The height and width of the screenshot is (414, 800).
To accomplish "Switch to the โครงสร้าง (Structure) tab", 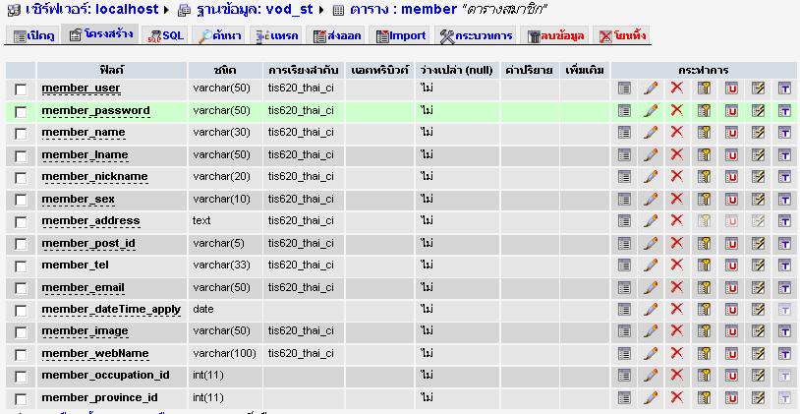I will tap(100, 34).
